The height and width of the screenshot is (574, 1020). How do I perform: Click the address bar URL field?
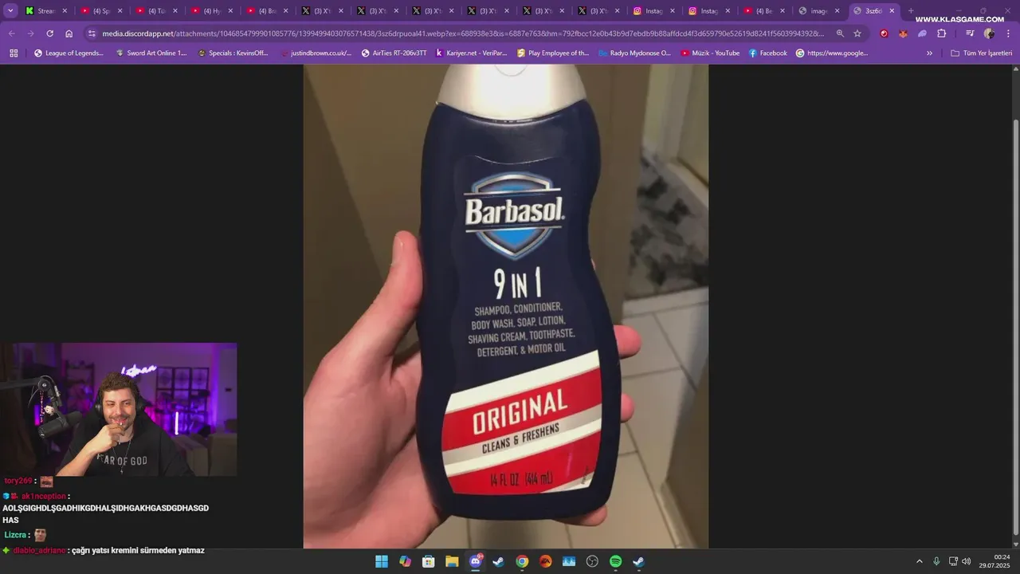462,33
